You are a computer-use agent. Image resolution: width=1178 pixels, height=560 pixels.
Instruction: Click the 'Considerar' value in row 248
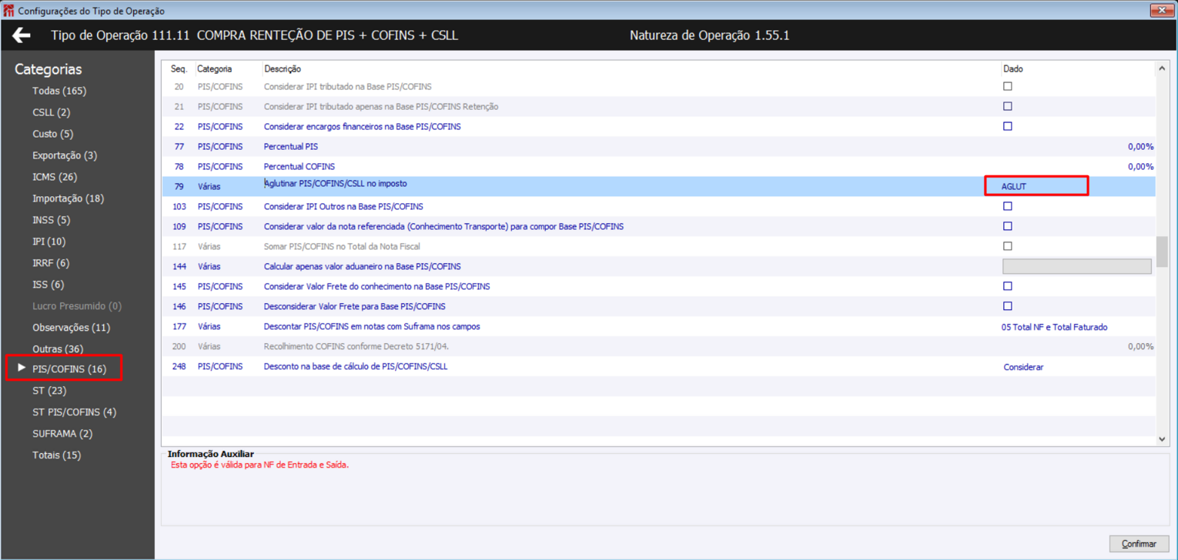point(1023,367)
